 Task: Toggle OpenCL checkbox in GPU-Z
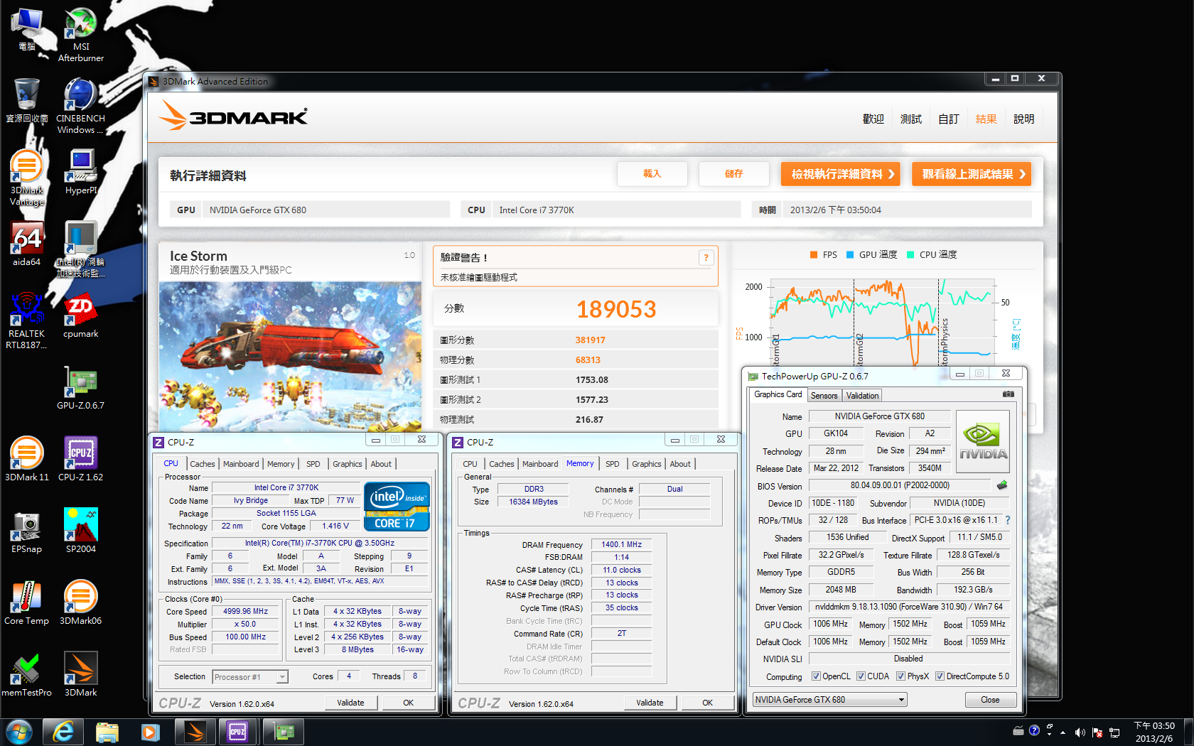point(816,676)
